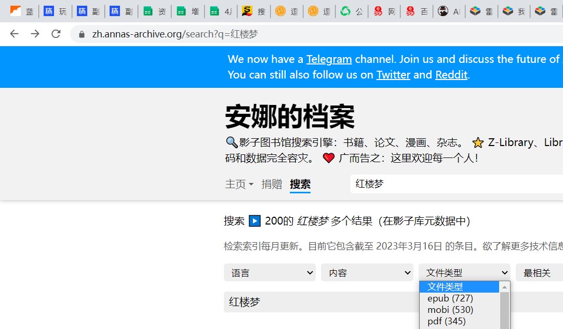The height and width of the screenshot is (329, 563).
Task: Open the NetEase tab labeled 网
Action: pyautogui.click(x=384, y=11)
